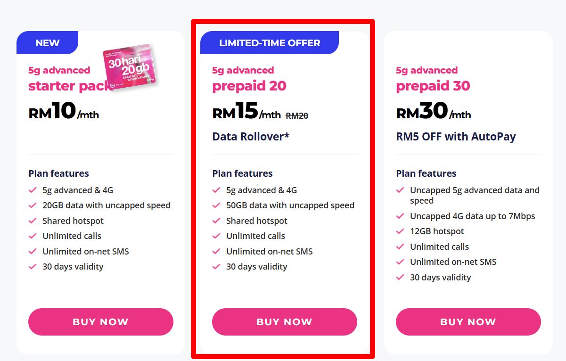Click the prepaid 20 plan title
Viewport: 566px width, 361px height.
pyautogui.click(x=249, y=86)
